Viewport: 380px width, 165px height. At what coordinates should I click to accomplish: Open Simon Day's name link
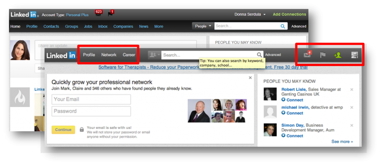click(293, 125)
